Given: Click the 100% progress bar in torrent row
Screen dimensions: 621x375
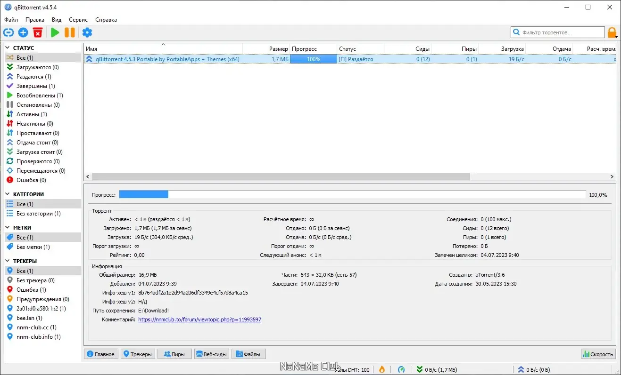Looking at the screenshot, I should click(x=314, y=59).
